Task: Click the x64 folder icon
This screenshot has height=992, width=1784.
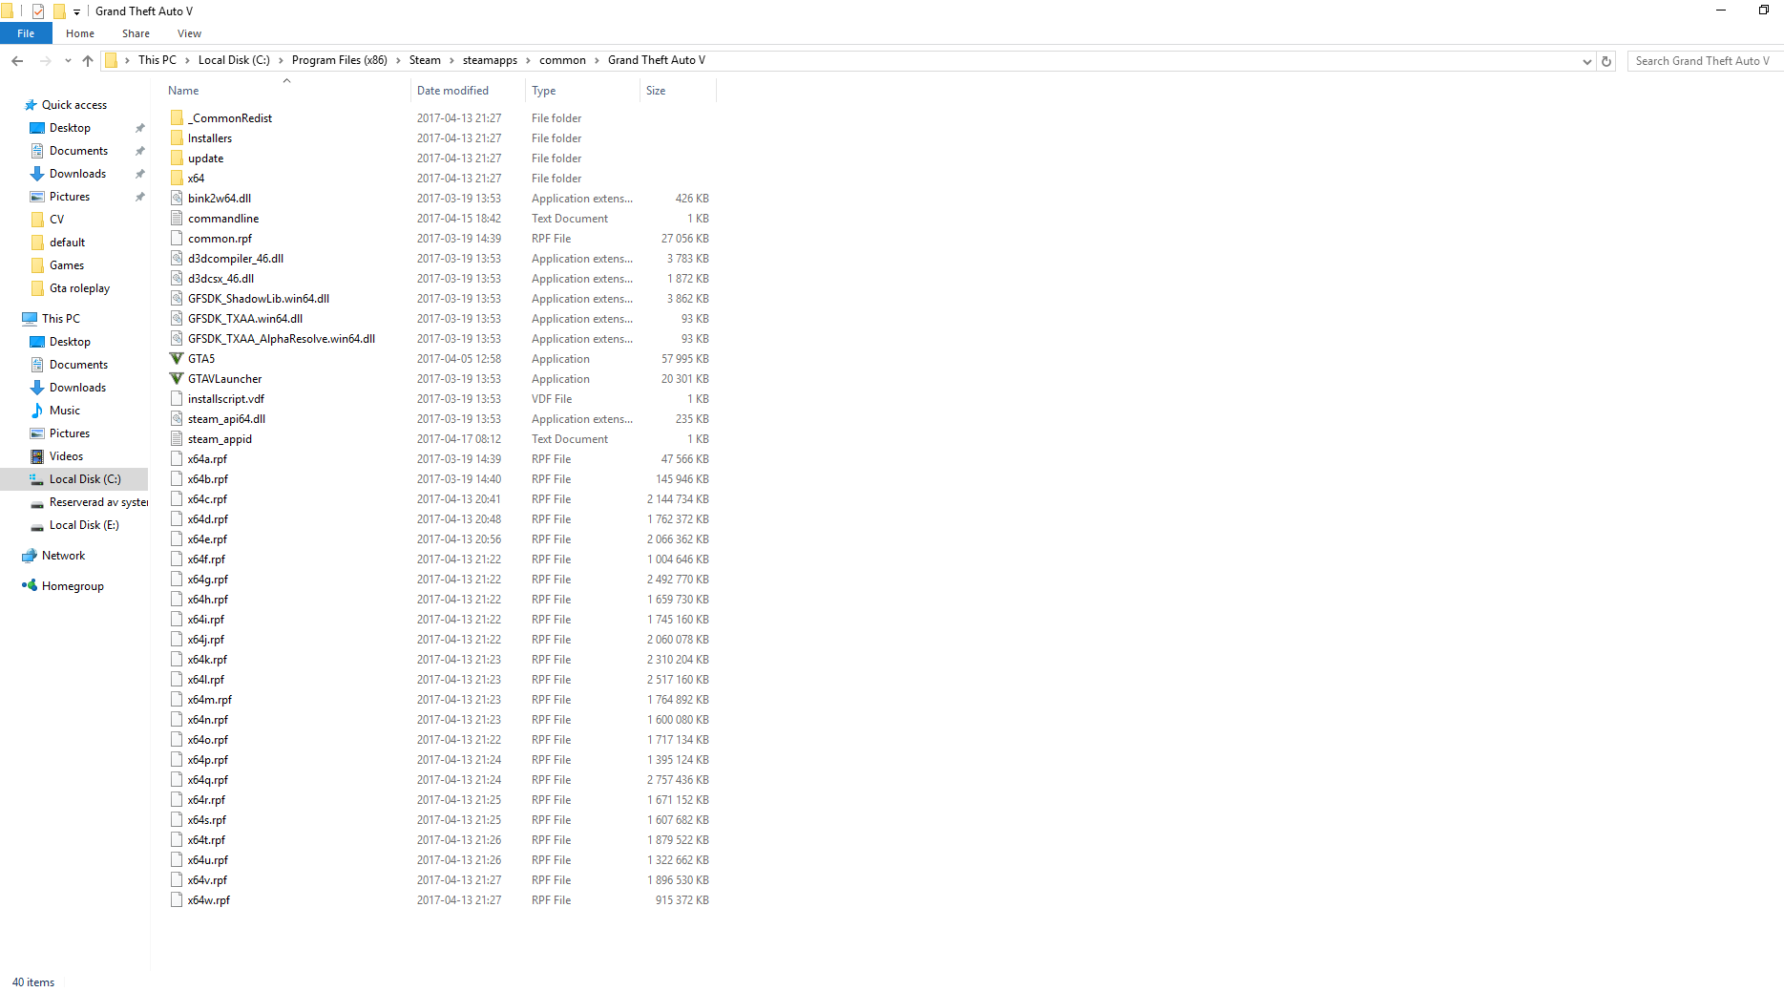Action: point(177,179)
